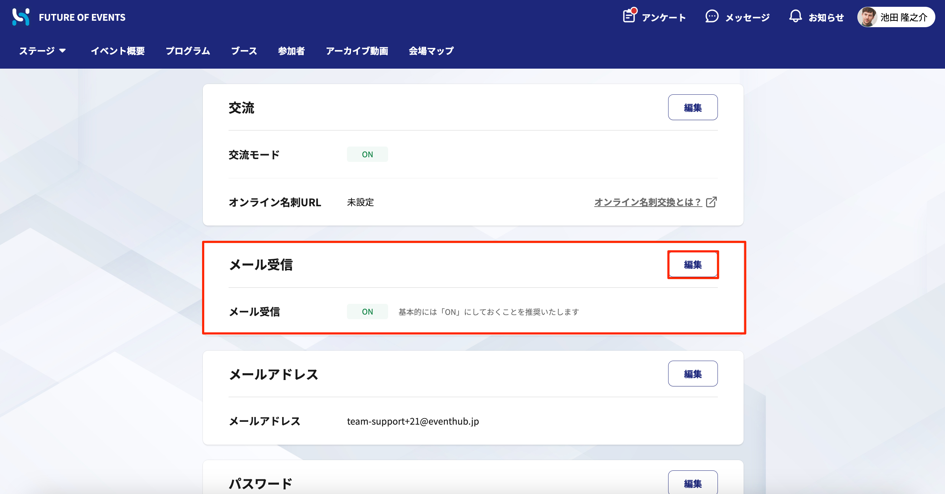Click the アンケート label in header
This screenshot has width=945, height=494.
pyautogui.click(x=664, y=17)
